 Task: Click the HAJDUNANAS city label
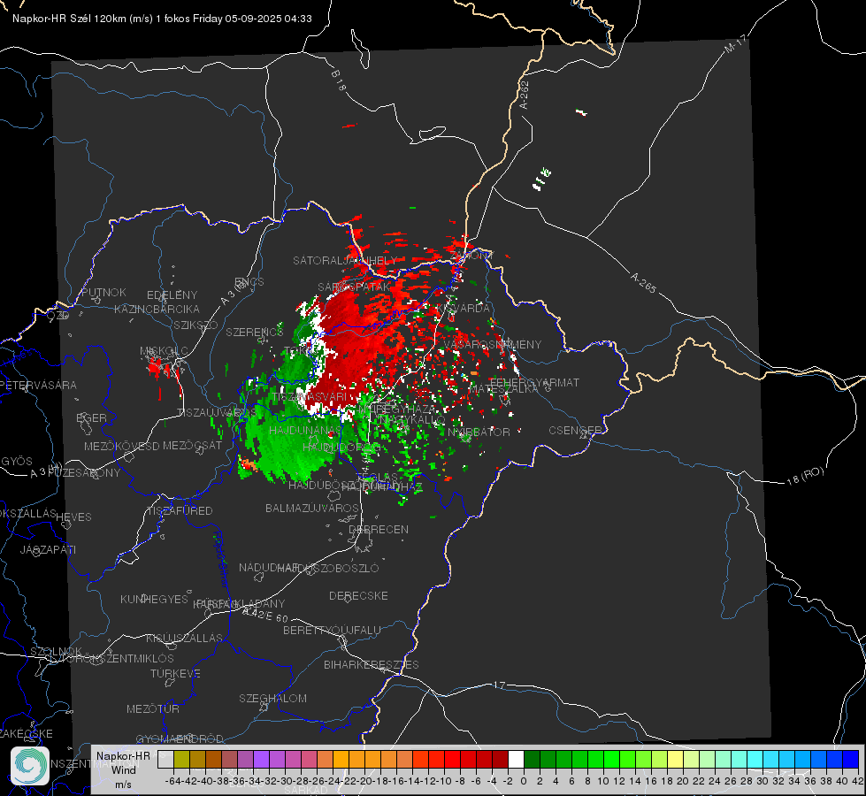(305, 430)
